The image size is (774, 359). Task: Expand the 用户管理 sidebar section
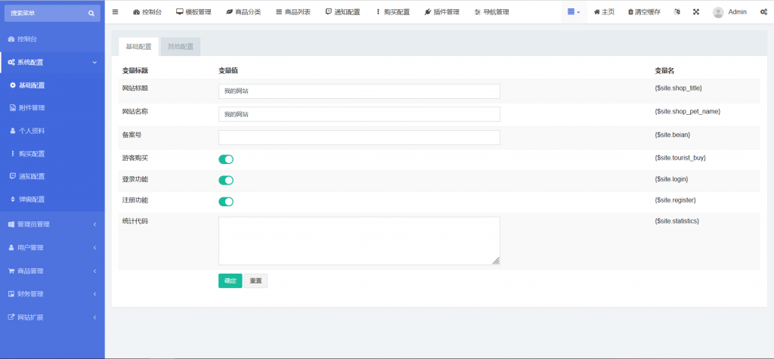point(52,247)
